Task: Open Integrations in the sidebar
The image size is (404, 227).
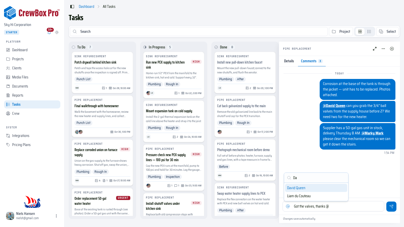Action: click(x=32, y=136)
